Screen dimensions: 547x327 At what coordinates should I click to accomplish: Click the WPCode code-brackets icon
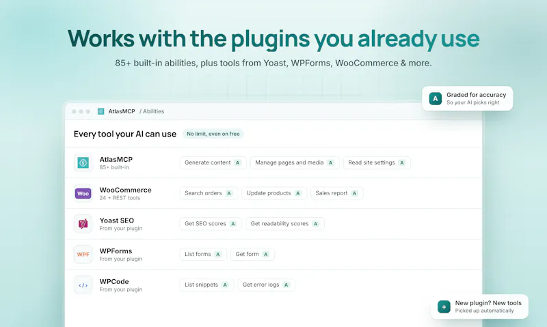pyautogui.click(x=83, y=285)
